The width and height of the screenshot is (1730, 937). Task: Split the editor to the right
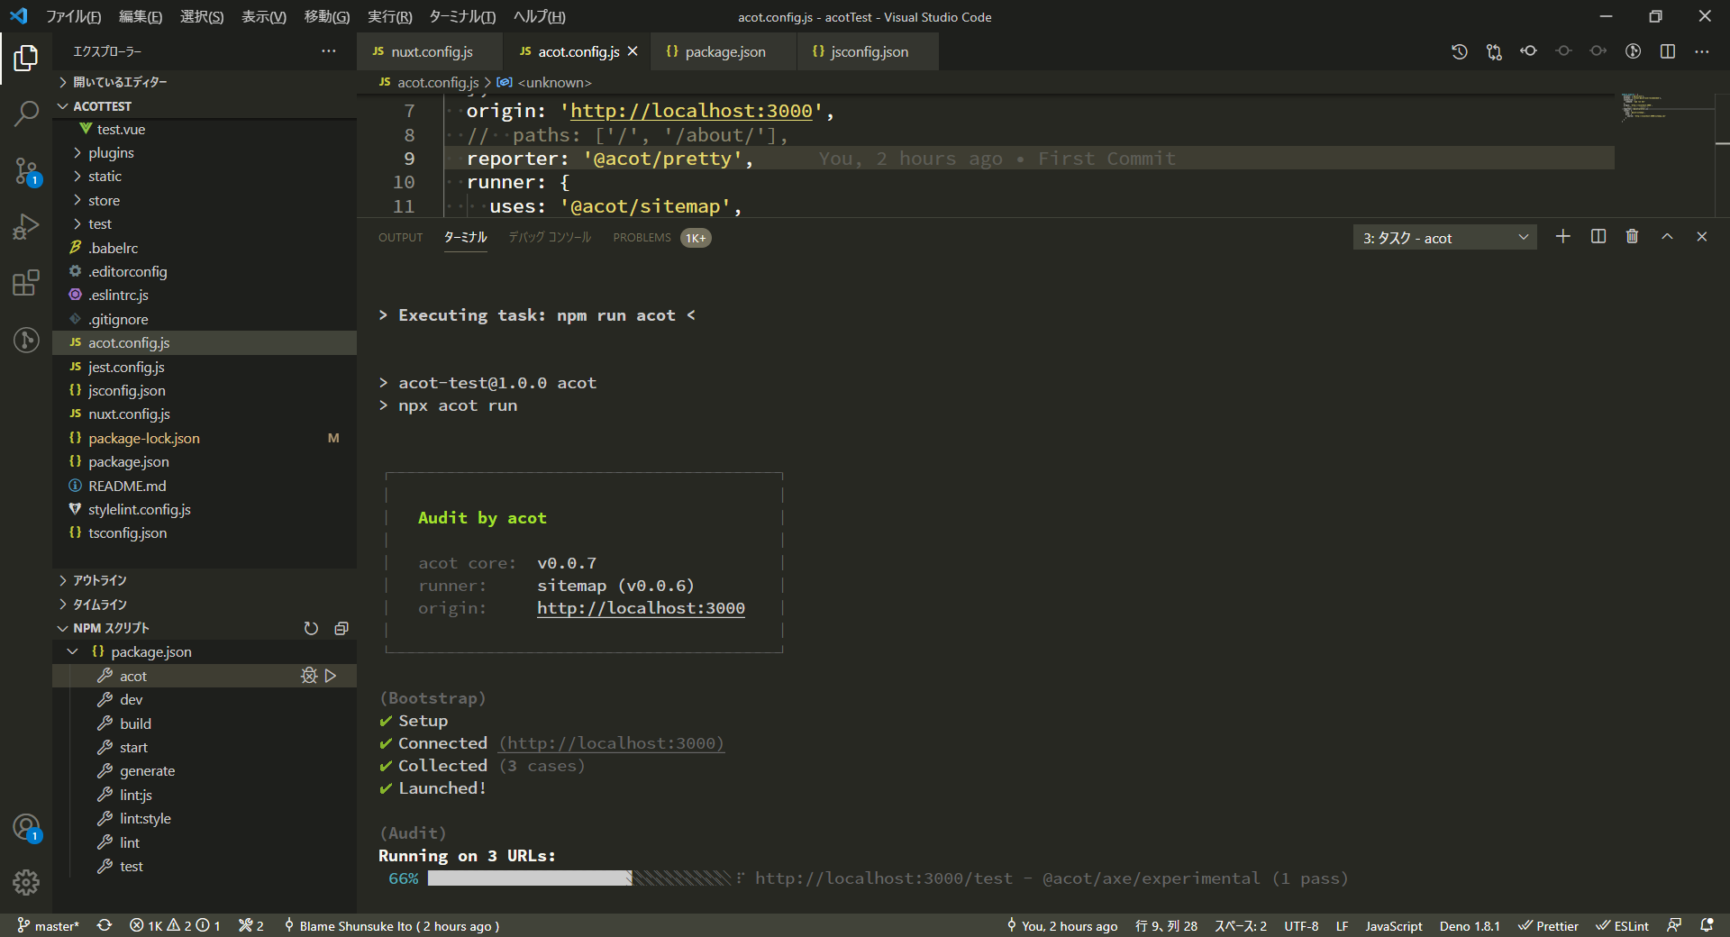click(1667, 51)
